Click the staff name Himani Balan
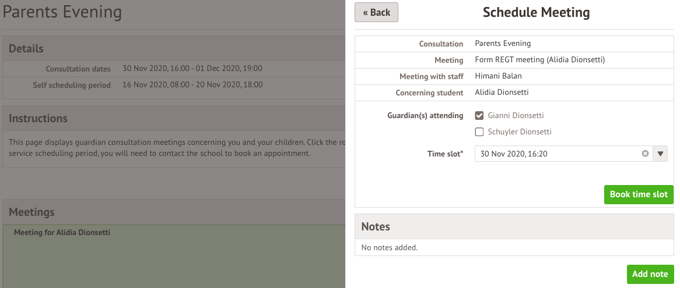This screenshot has height=288, width=680. pyautogui.click(x=498, y=76)
